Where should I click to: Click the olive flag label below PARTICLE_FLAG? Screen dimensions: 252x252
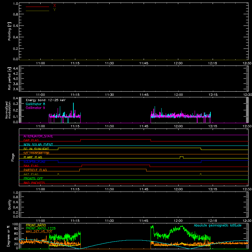coord(31,175)
